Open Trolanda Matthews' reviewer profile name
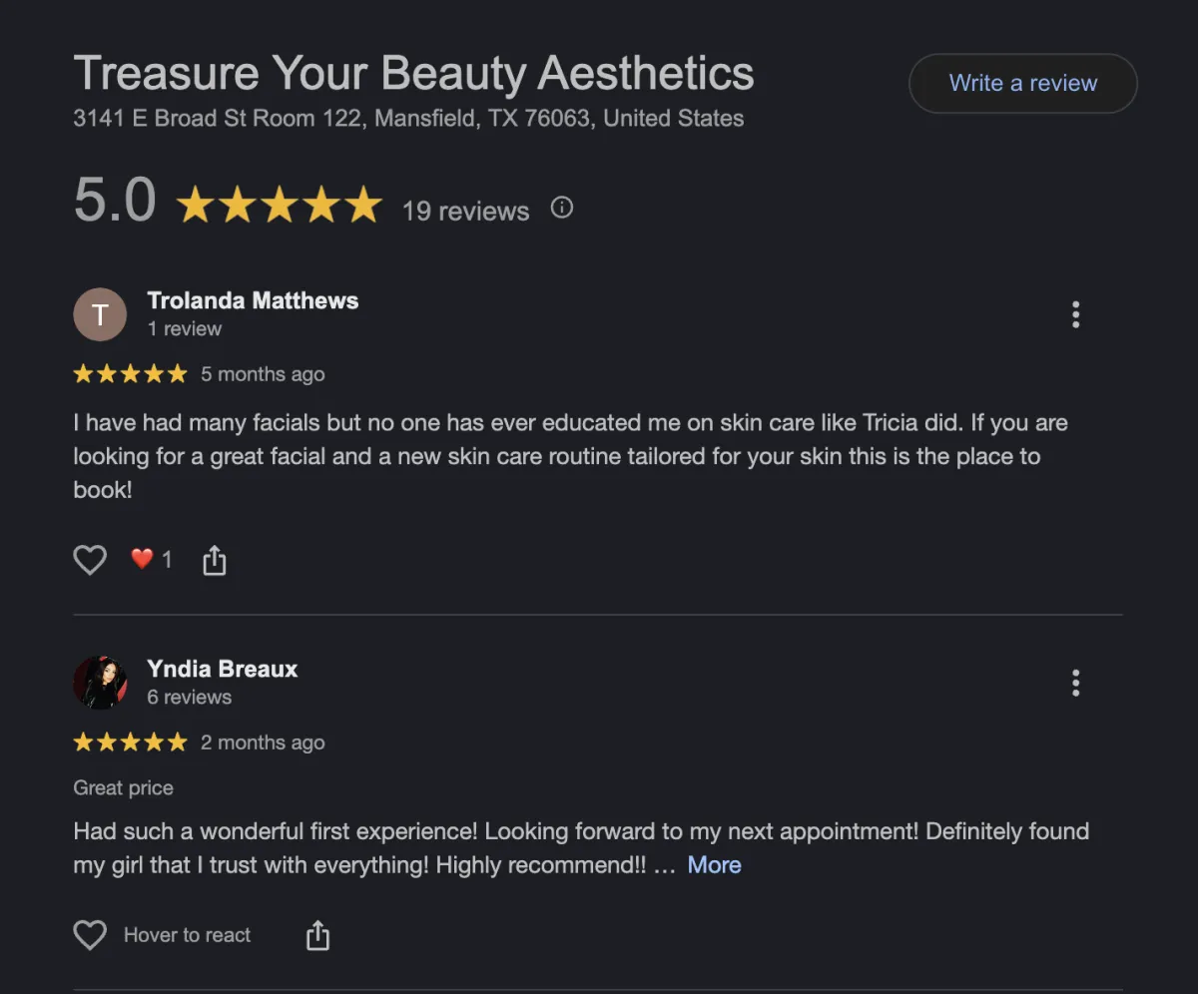The height and width of the screenshot is (994, 1198). click(253, 300)
